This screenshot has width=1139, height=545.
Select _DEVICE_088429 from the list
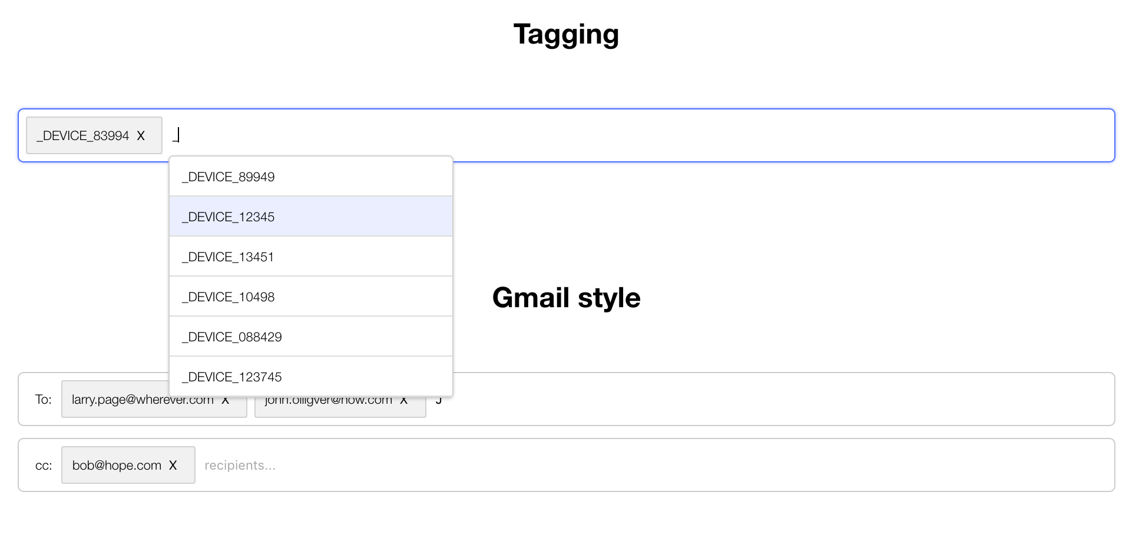231,336
